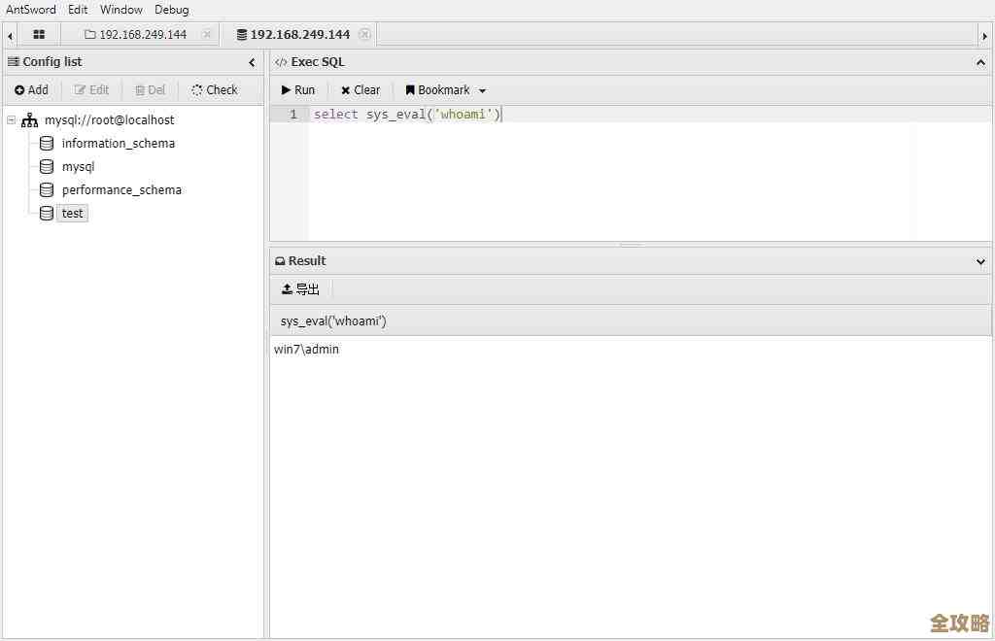Collapse the Result panel chevron

980,260
